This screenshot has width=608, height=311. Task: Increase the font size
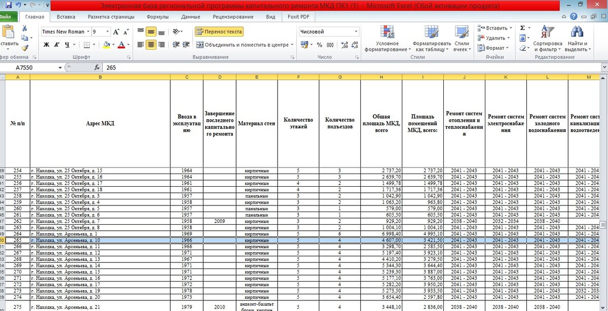(x=116, y=31)
